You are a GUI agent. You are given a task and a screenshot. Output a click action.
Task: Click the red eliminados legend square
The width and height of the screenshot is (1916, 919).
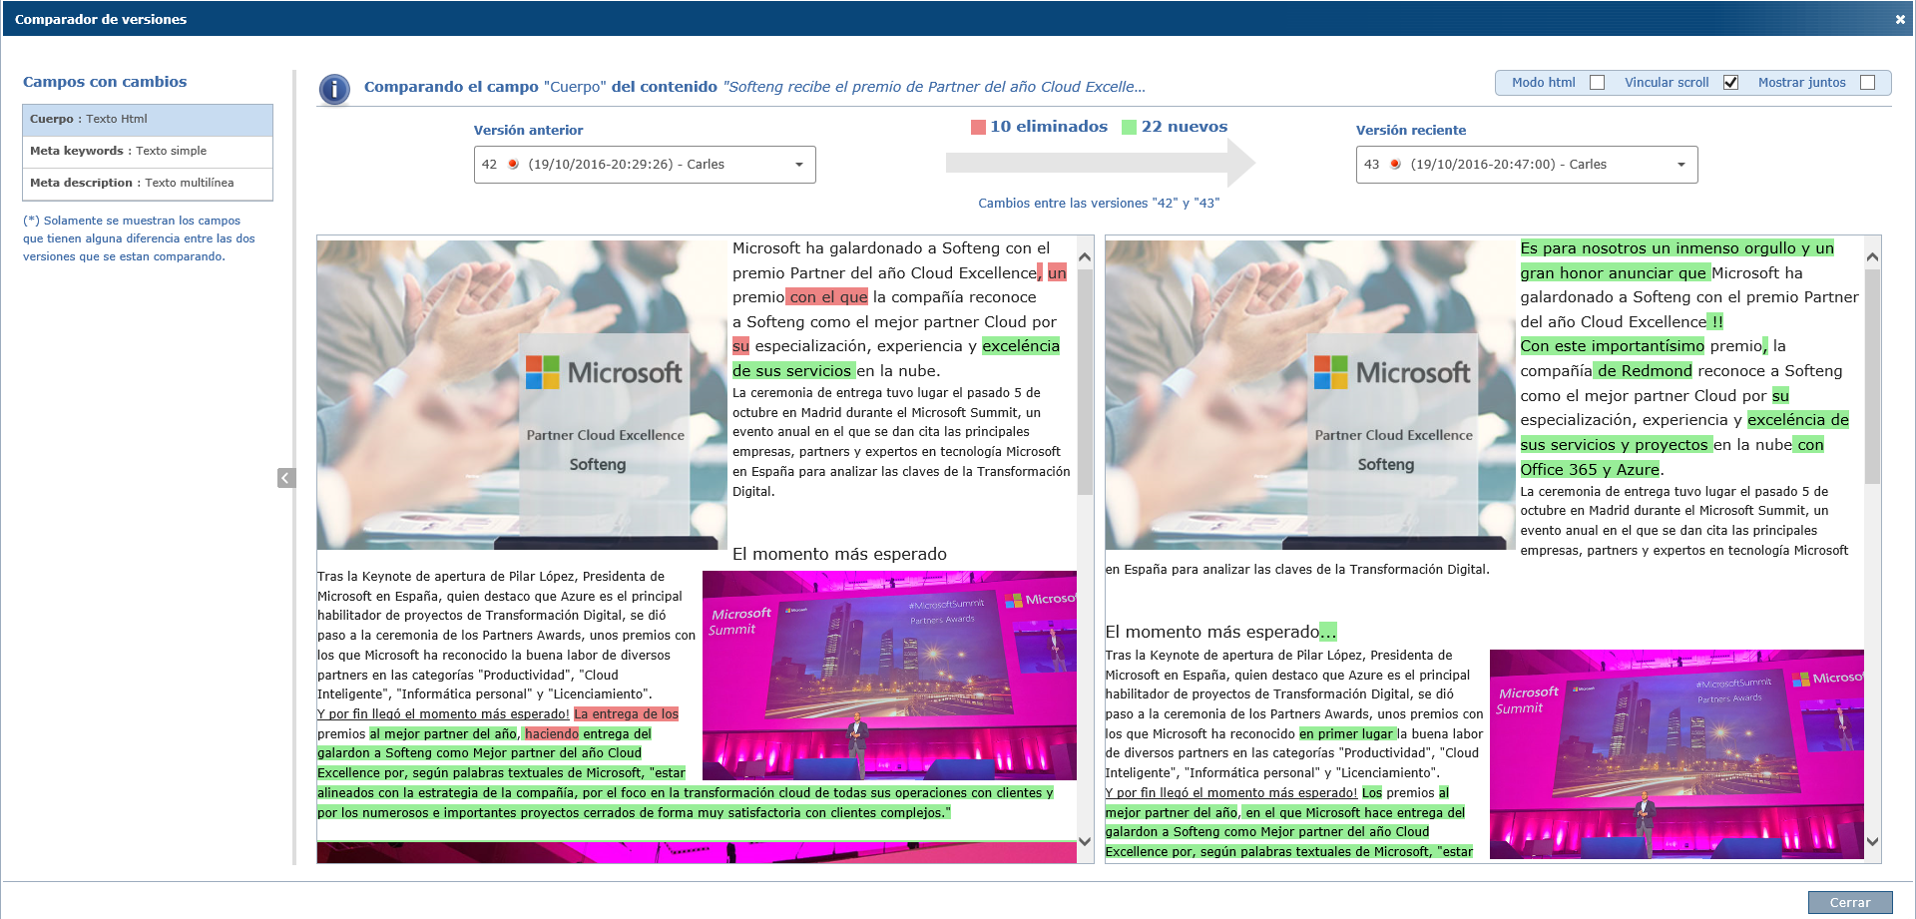[978, 127]
